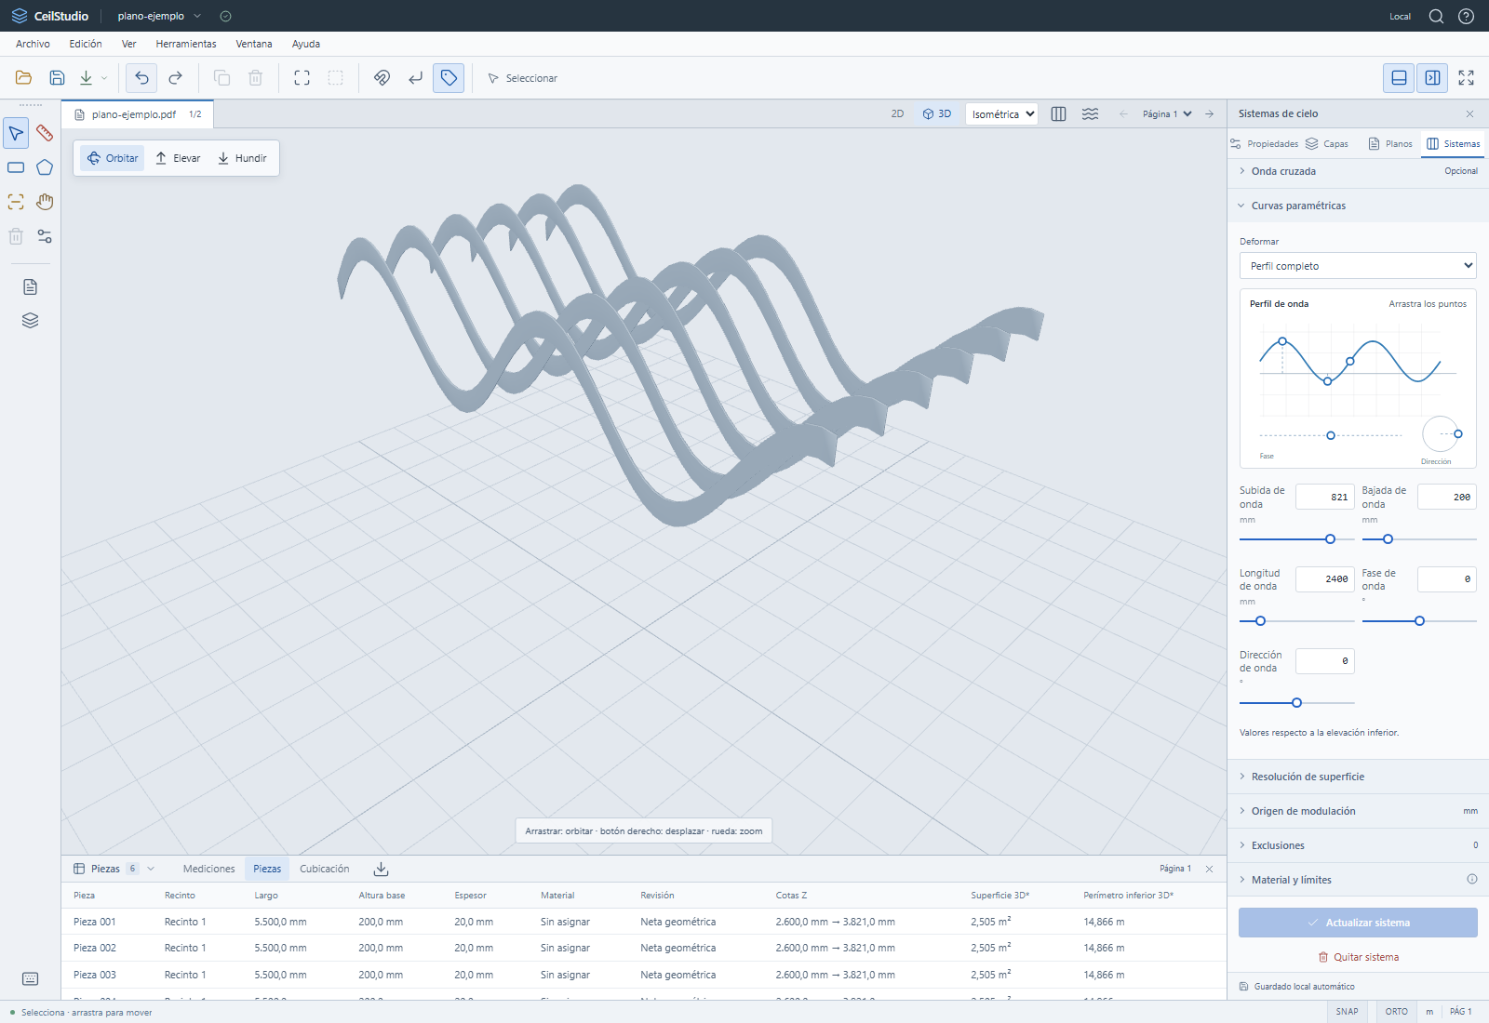Image resolution: width=1489 pixels, height=1023 pixels.
Task: Open the layers icon in left sidebar
Action: (30, 321)
